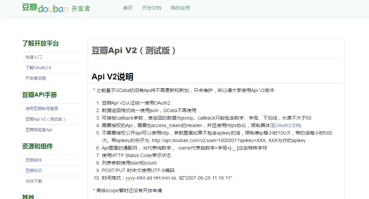Open 了解OAuth2.0 in the sidebar
The image size is (369, 199).
click(x=38, y=68)
